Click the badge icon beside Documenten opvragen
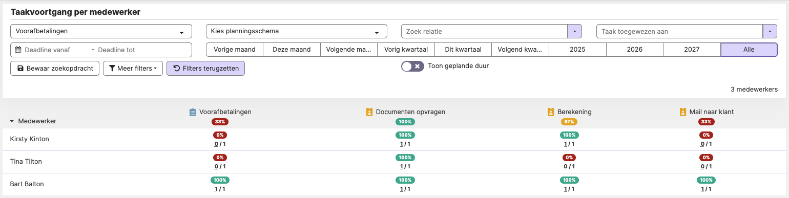Screen dimensions: 789x198 [x=369, y=112]
